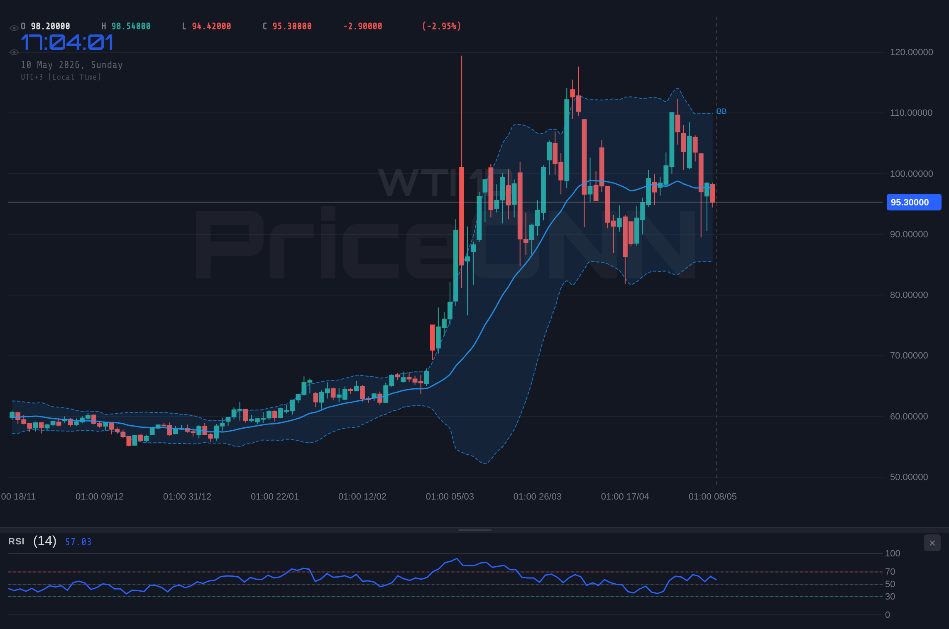Close the RSI indicator panel
Viewport: 949px width, 629px height.
click(x=932, y=543)
